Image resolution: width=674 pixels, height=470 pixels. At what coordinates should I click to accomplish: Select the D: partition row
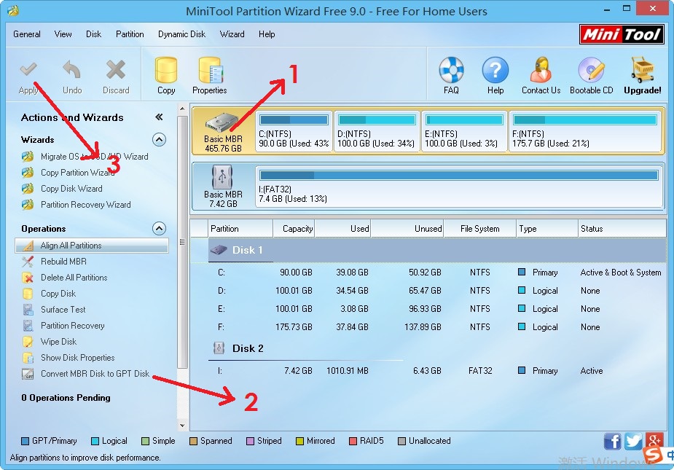[428, 291]
